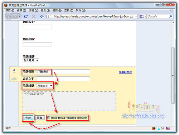Click the Google search box
The image size is (179, 135).
click(x=158, y=16)
